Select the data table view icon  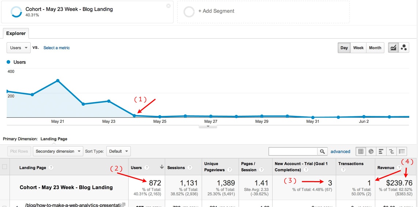coord(361,151)
